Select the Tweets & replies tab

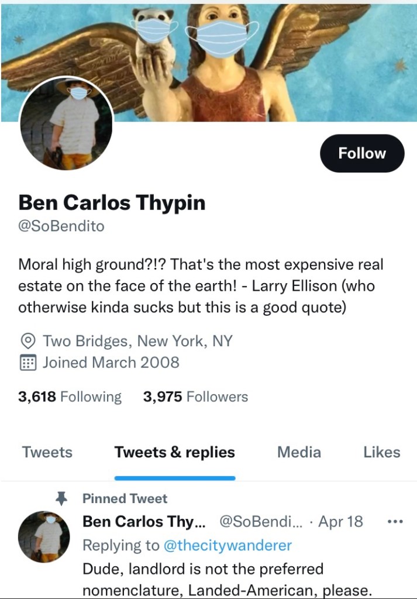click(x=174, y=452)
